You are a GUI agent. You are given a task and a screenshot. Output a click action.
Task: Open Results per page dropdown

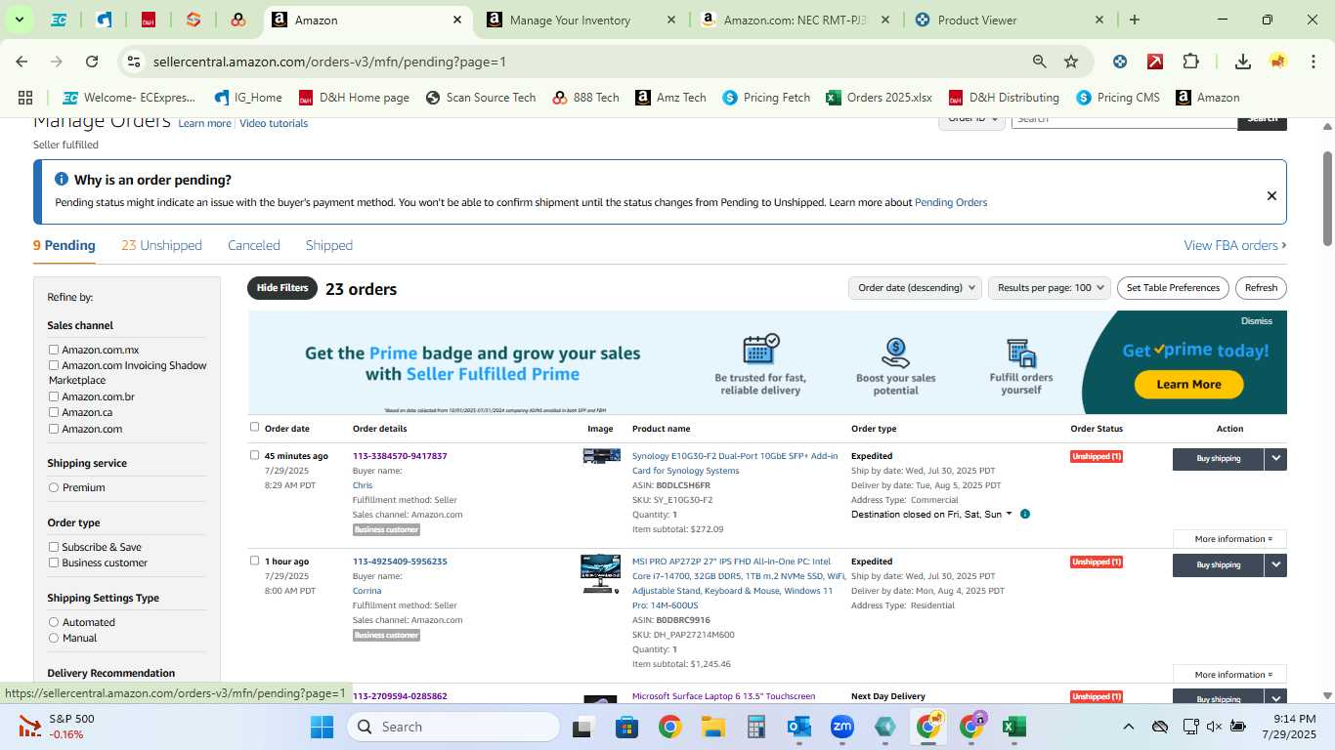(x=1050, y=288)
